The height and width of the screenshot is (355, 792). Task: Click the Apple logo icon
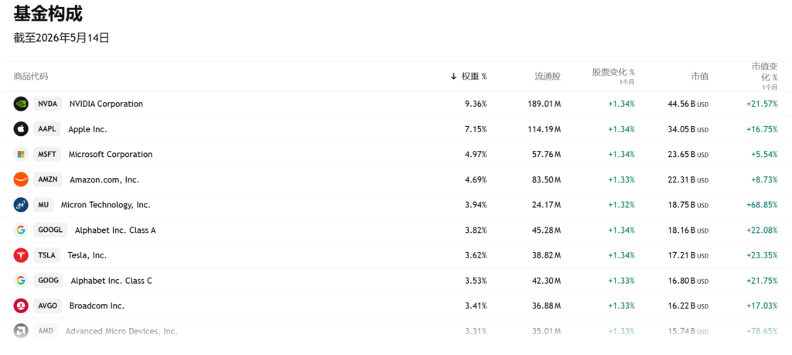click(21, 129)
